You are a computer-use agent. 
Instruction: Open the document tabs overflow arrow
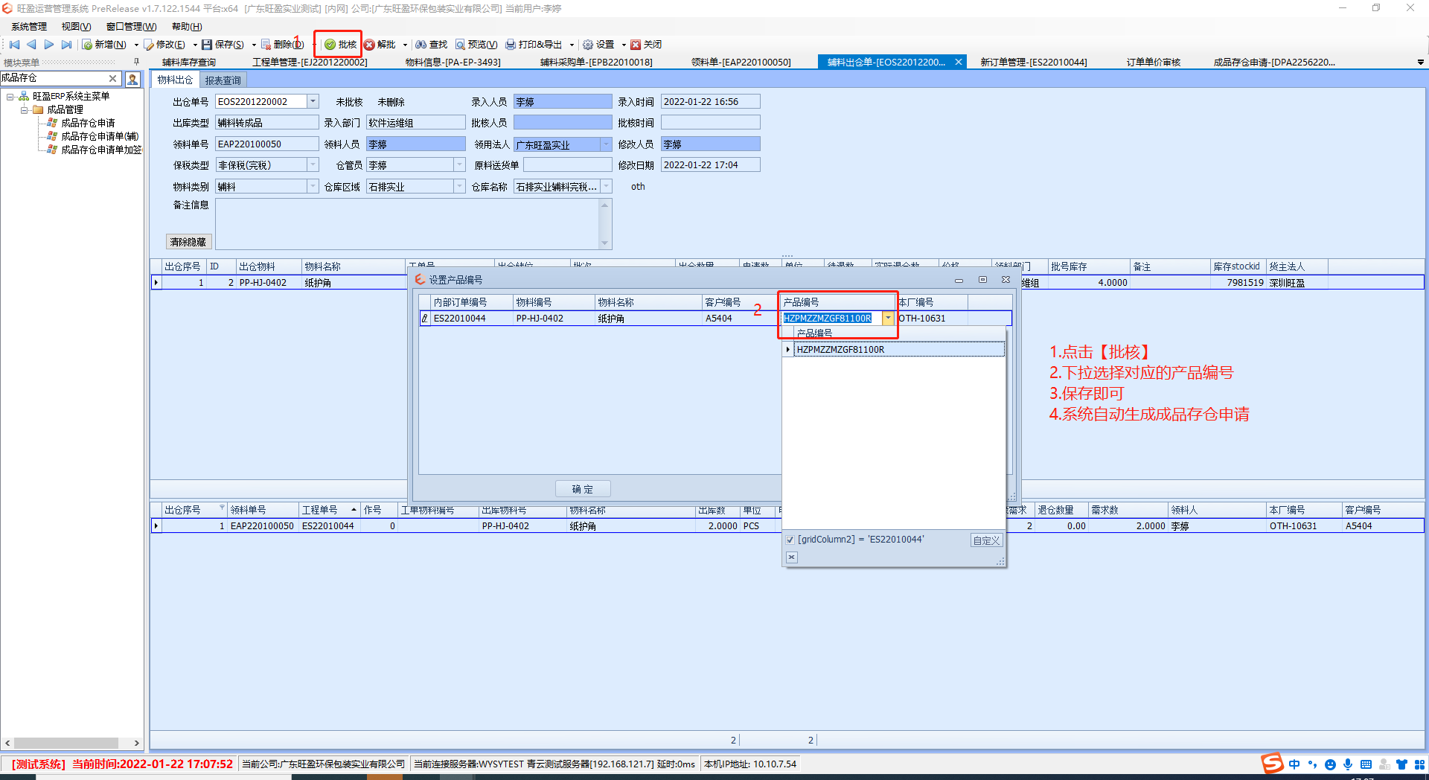click(1420, 63)
